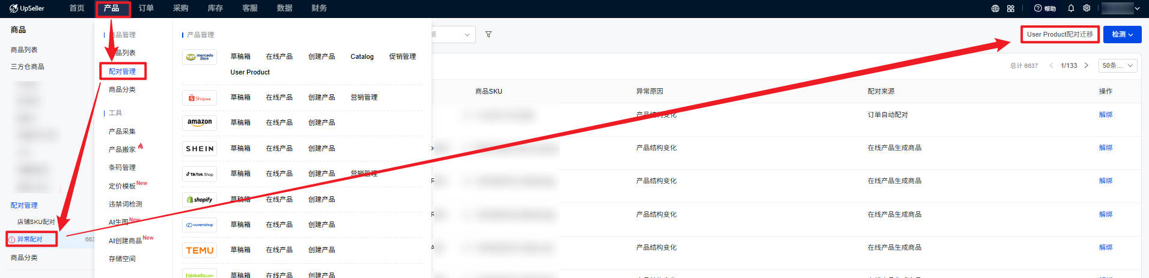Open the 财务 menu
This screenshot has height=278, width=1149.
319,8
